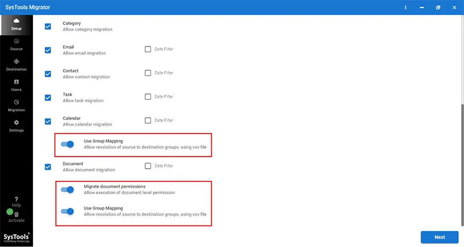Enable Date Filter for Task
This screenshot has height=247, width=464.
point(148,96)
